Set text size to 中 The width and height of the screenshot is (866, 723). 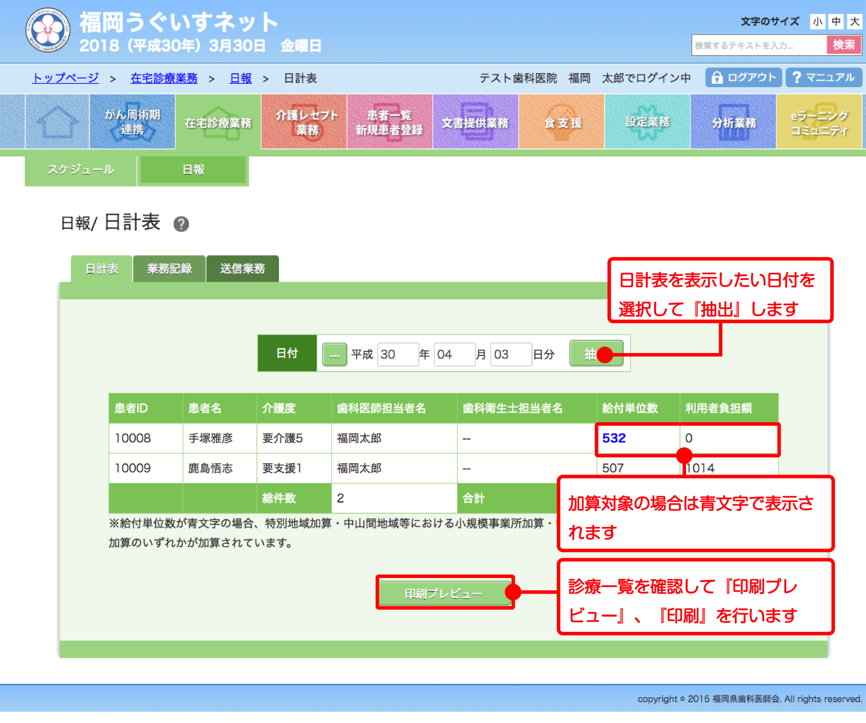pyautogui.click(x=836, y=21)
